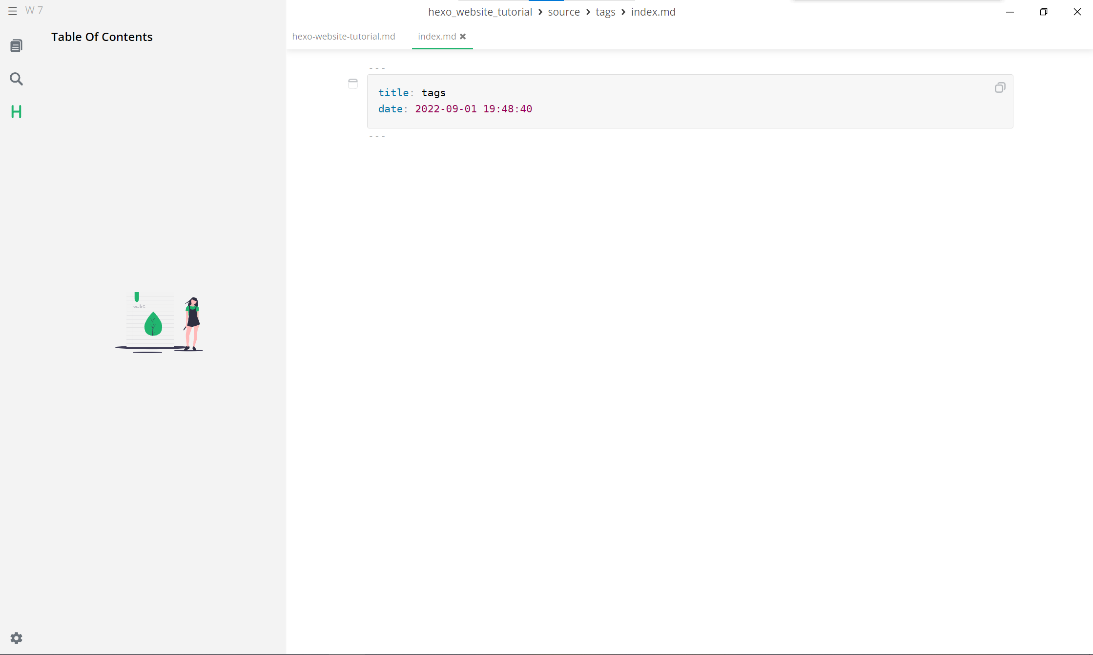Copy the front matter code block
1093x655 pixels.
[x=1000, y=88]
